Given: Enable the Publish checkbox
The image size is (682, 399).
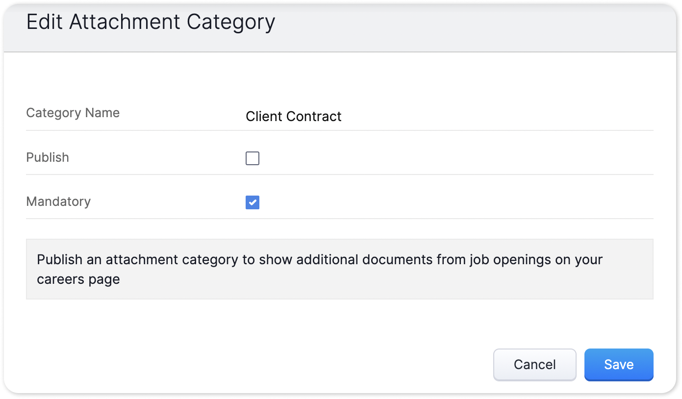Looking at the screenshot, I should 253,158.
